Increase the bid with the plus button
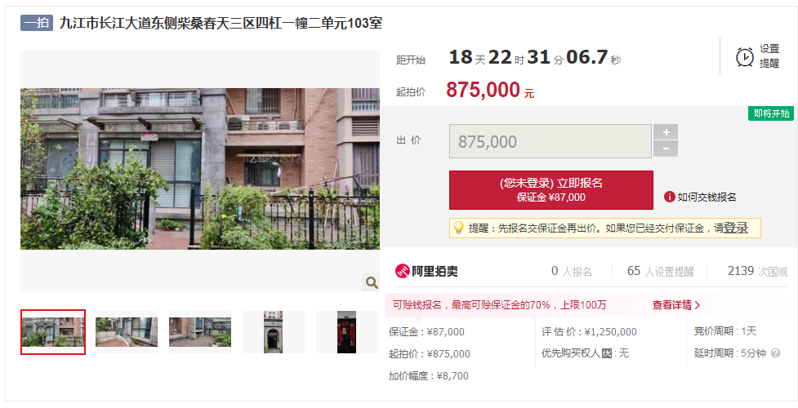798x408 pixels. coord(666,132)
